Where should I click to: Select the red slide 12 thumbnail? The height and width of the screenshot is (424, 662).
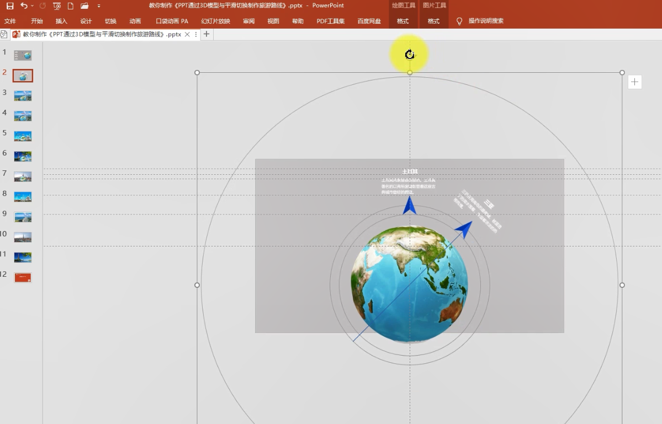[23, 278]
